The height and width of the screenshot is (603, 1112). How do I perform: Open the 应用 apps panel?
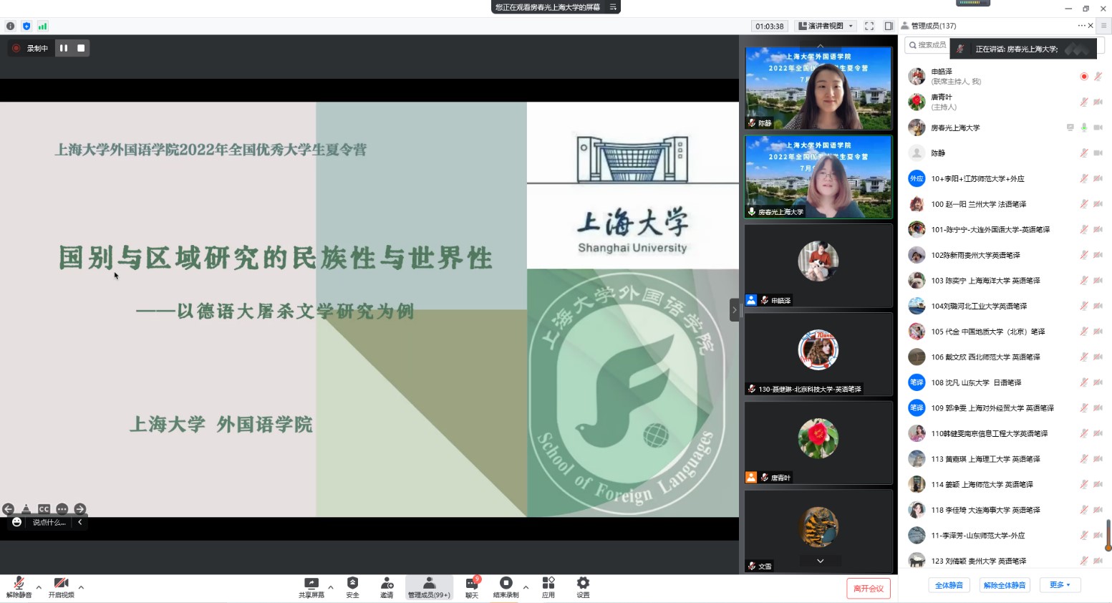pos(548,587)
